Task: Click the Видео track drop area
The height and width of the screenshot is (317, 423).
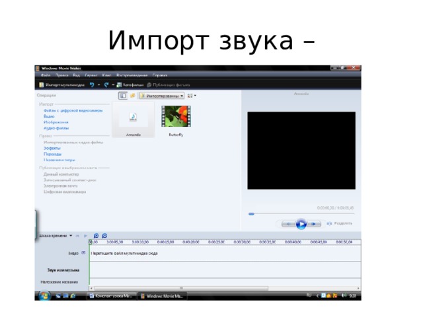Action: coord(225,254)
